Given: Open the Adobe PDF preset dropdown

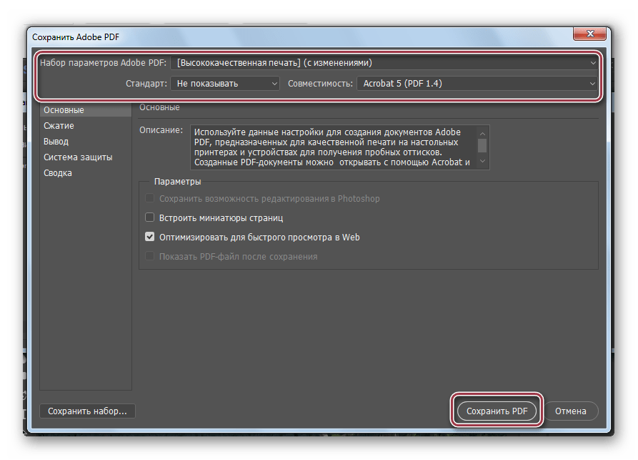Looking at the screenshot, I should pyautogui.click(x=384, y=63).
